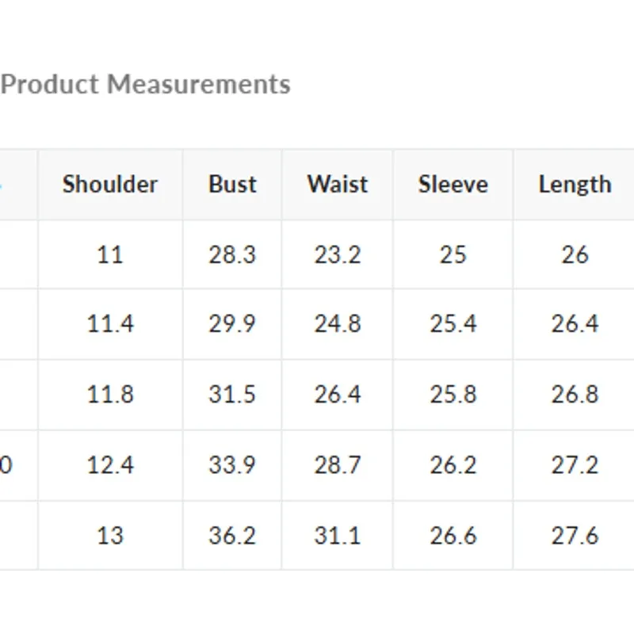Select the Sleeve value 25.8

(453, 394)
